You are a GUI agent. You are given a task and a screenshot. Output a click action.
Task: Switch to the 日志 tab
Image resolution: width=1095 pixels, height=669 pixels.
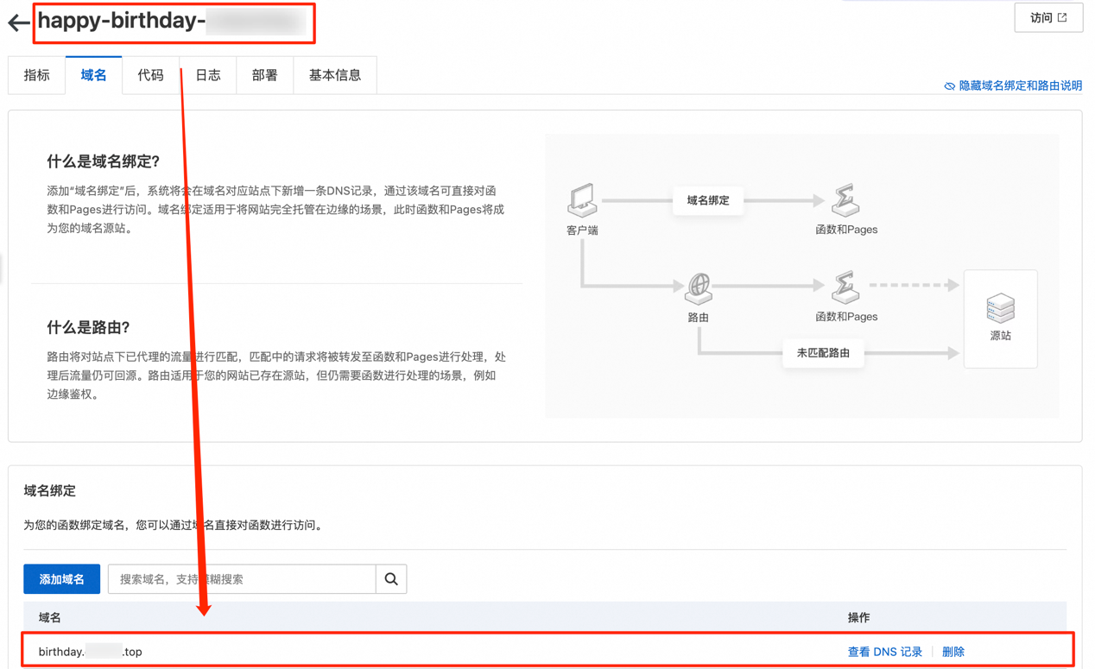[207, 75]
